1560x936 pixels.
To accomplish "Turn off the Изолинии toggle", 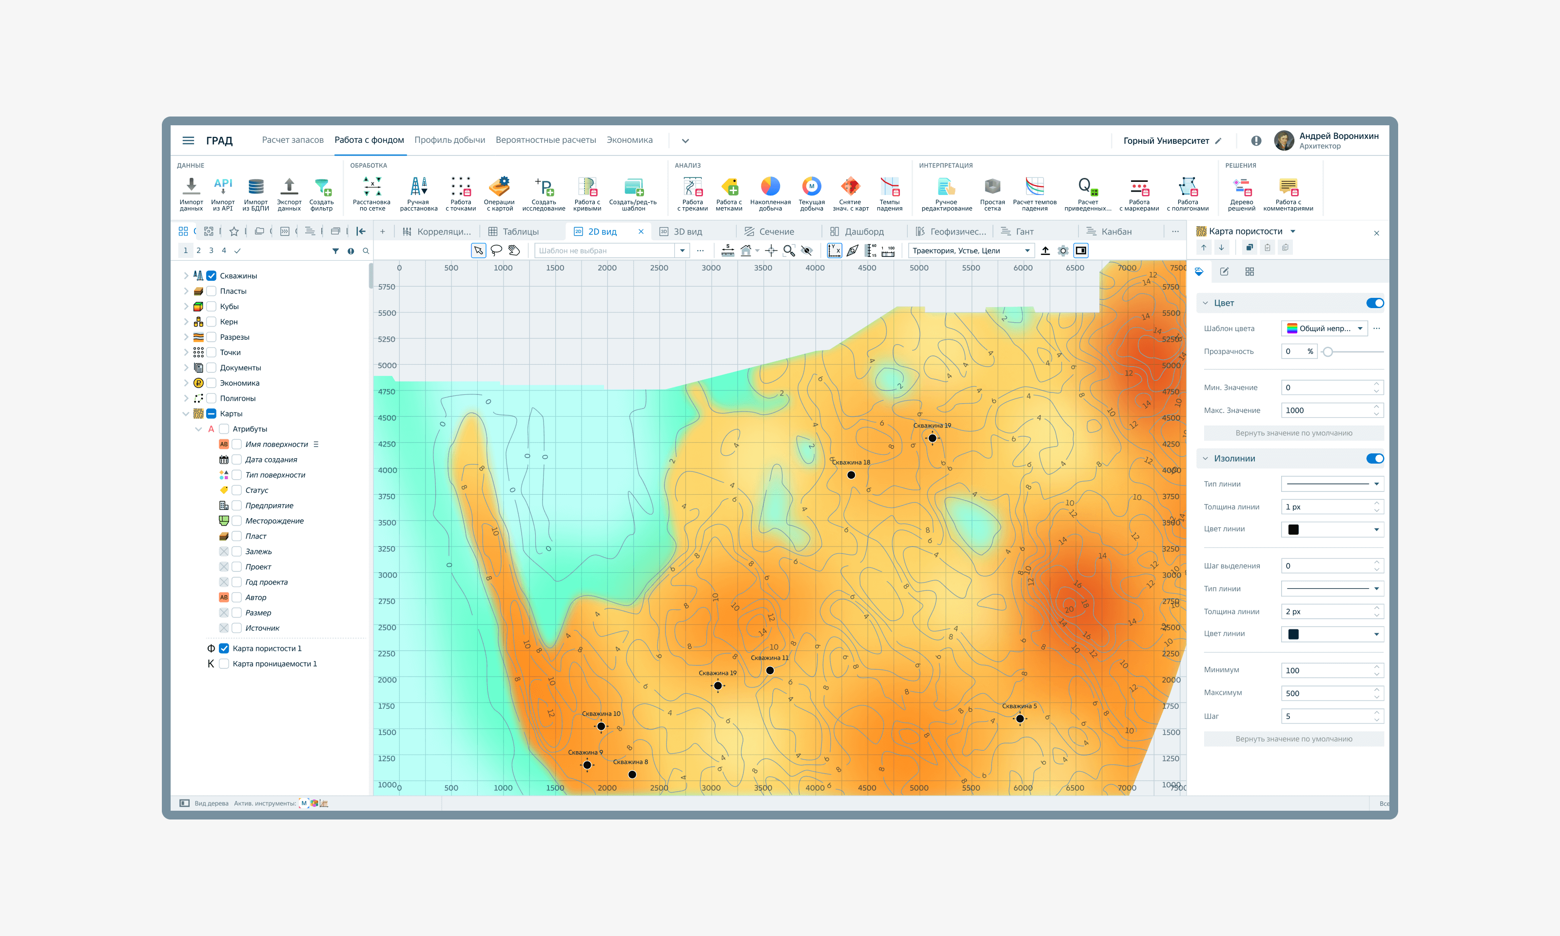I will (1374, 459).
